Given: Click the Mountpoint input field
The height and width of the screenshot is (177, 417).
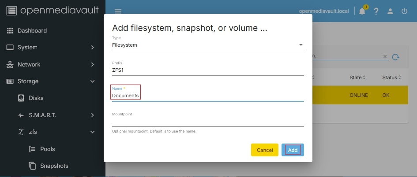Looking at the screenshot, I should coord(208,121).
